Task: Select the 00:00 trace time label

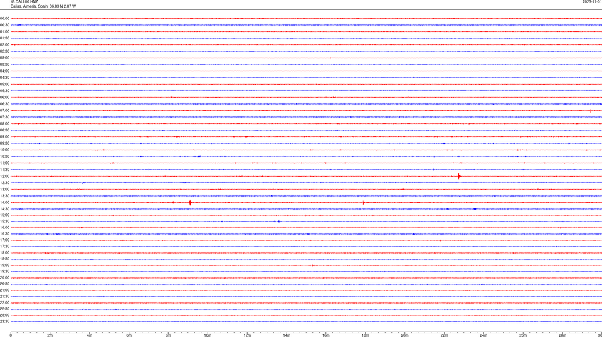Action: (x=4, y=18)
